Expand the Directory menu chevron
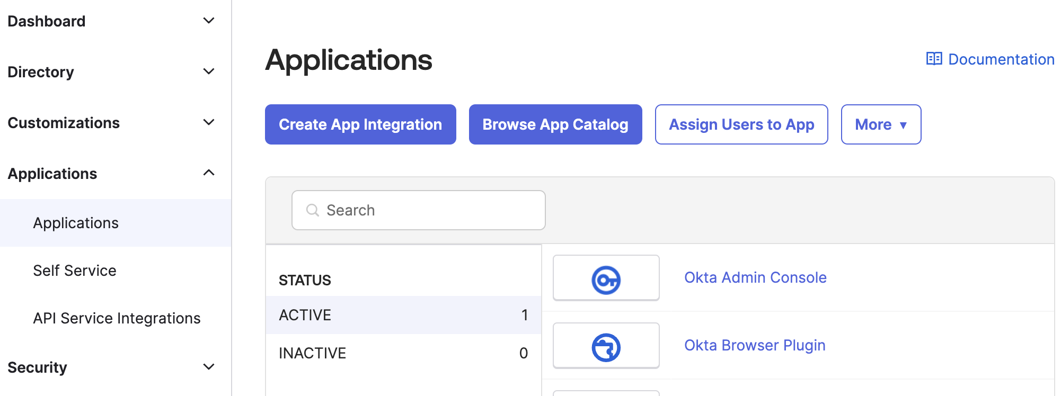The image size is (1061, 396). coord(209,71)
